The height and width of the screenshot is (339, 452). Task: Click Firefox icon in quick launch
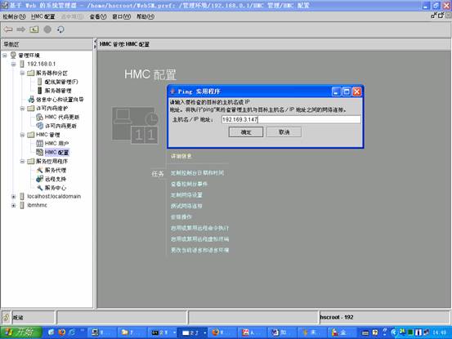pyautogui.click(x=62, y=332)
